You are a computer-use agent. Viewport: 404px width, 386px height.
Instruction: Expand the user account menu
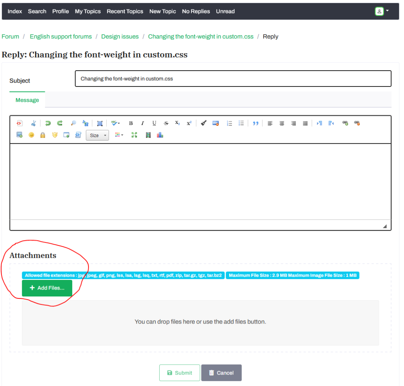(x=382, y=11)
